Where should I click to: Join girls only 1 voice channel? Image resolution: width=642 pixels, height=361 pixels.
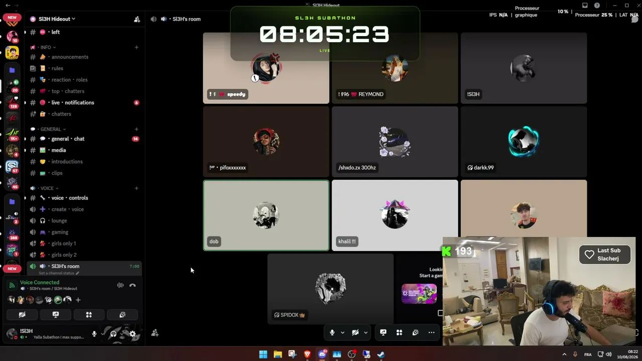click(84, 243)
